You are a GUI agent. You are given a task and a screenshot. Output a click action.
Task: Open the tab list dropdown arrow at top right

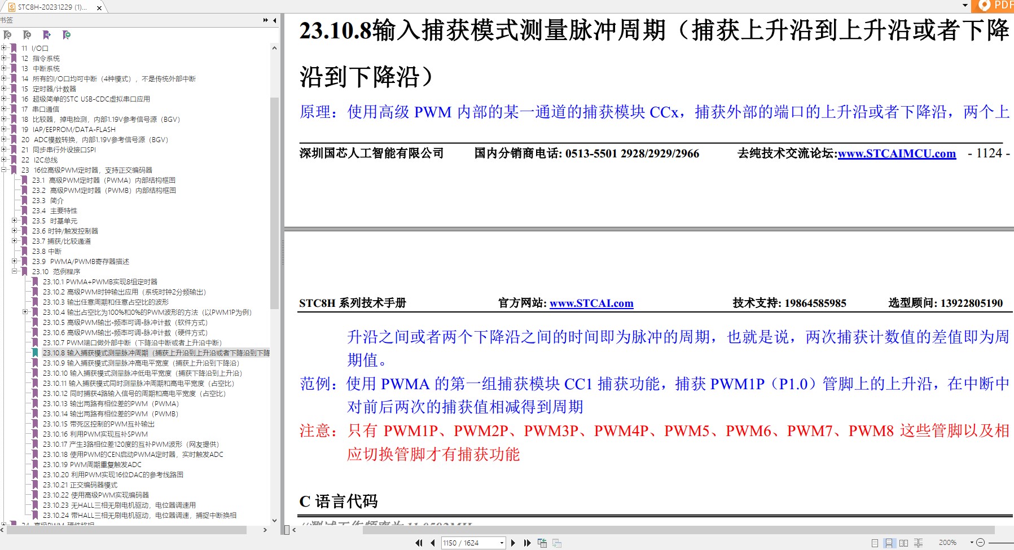(965, 5)
